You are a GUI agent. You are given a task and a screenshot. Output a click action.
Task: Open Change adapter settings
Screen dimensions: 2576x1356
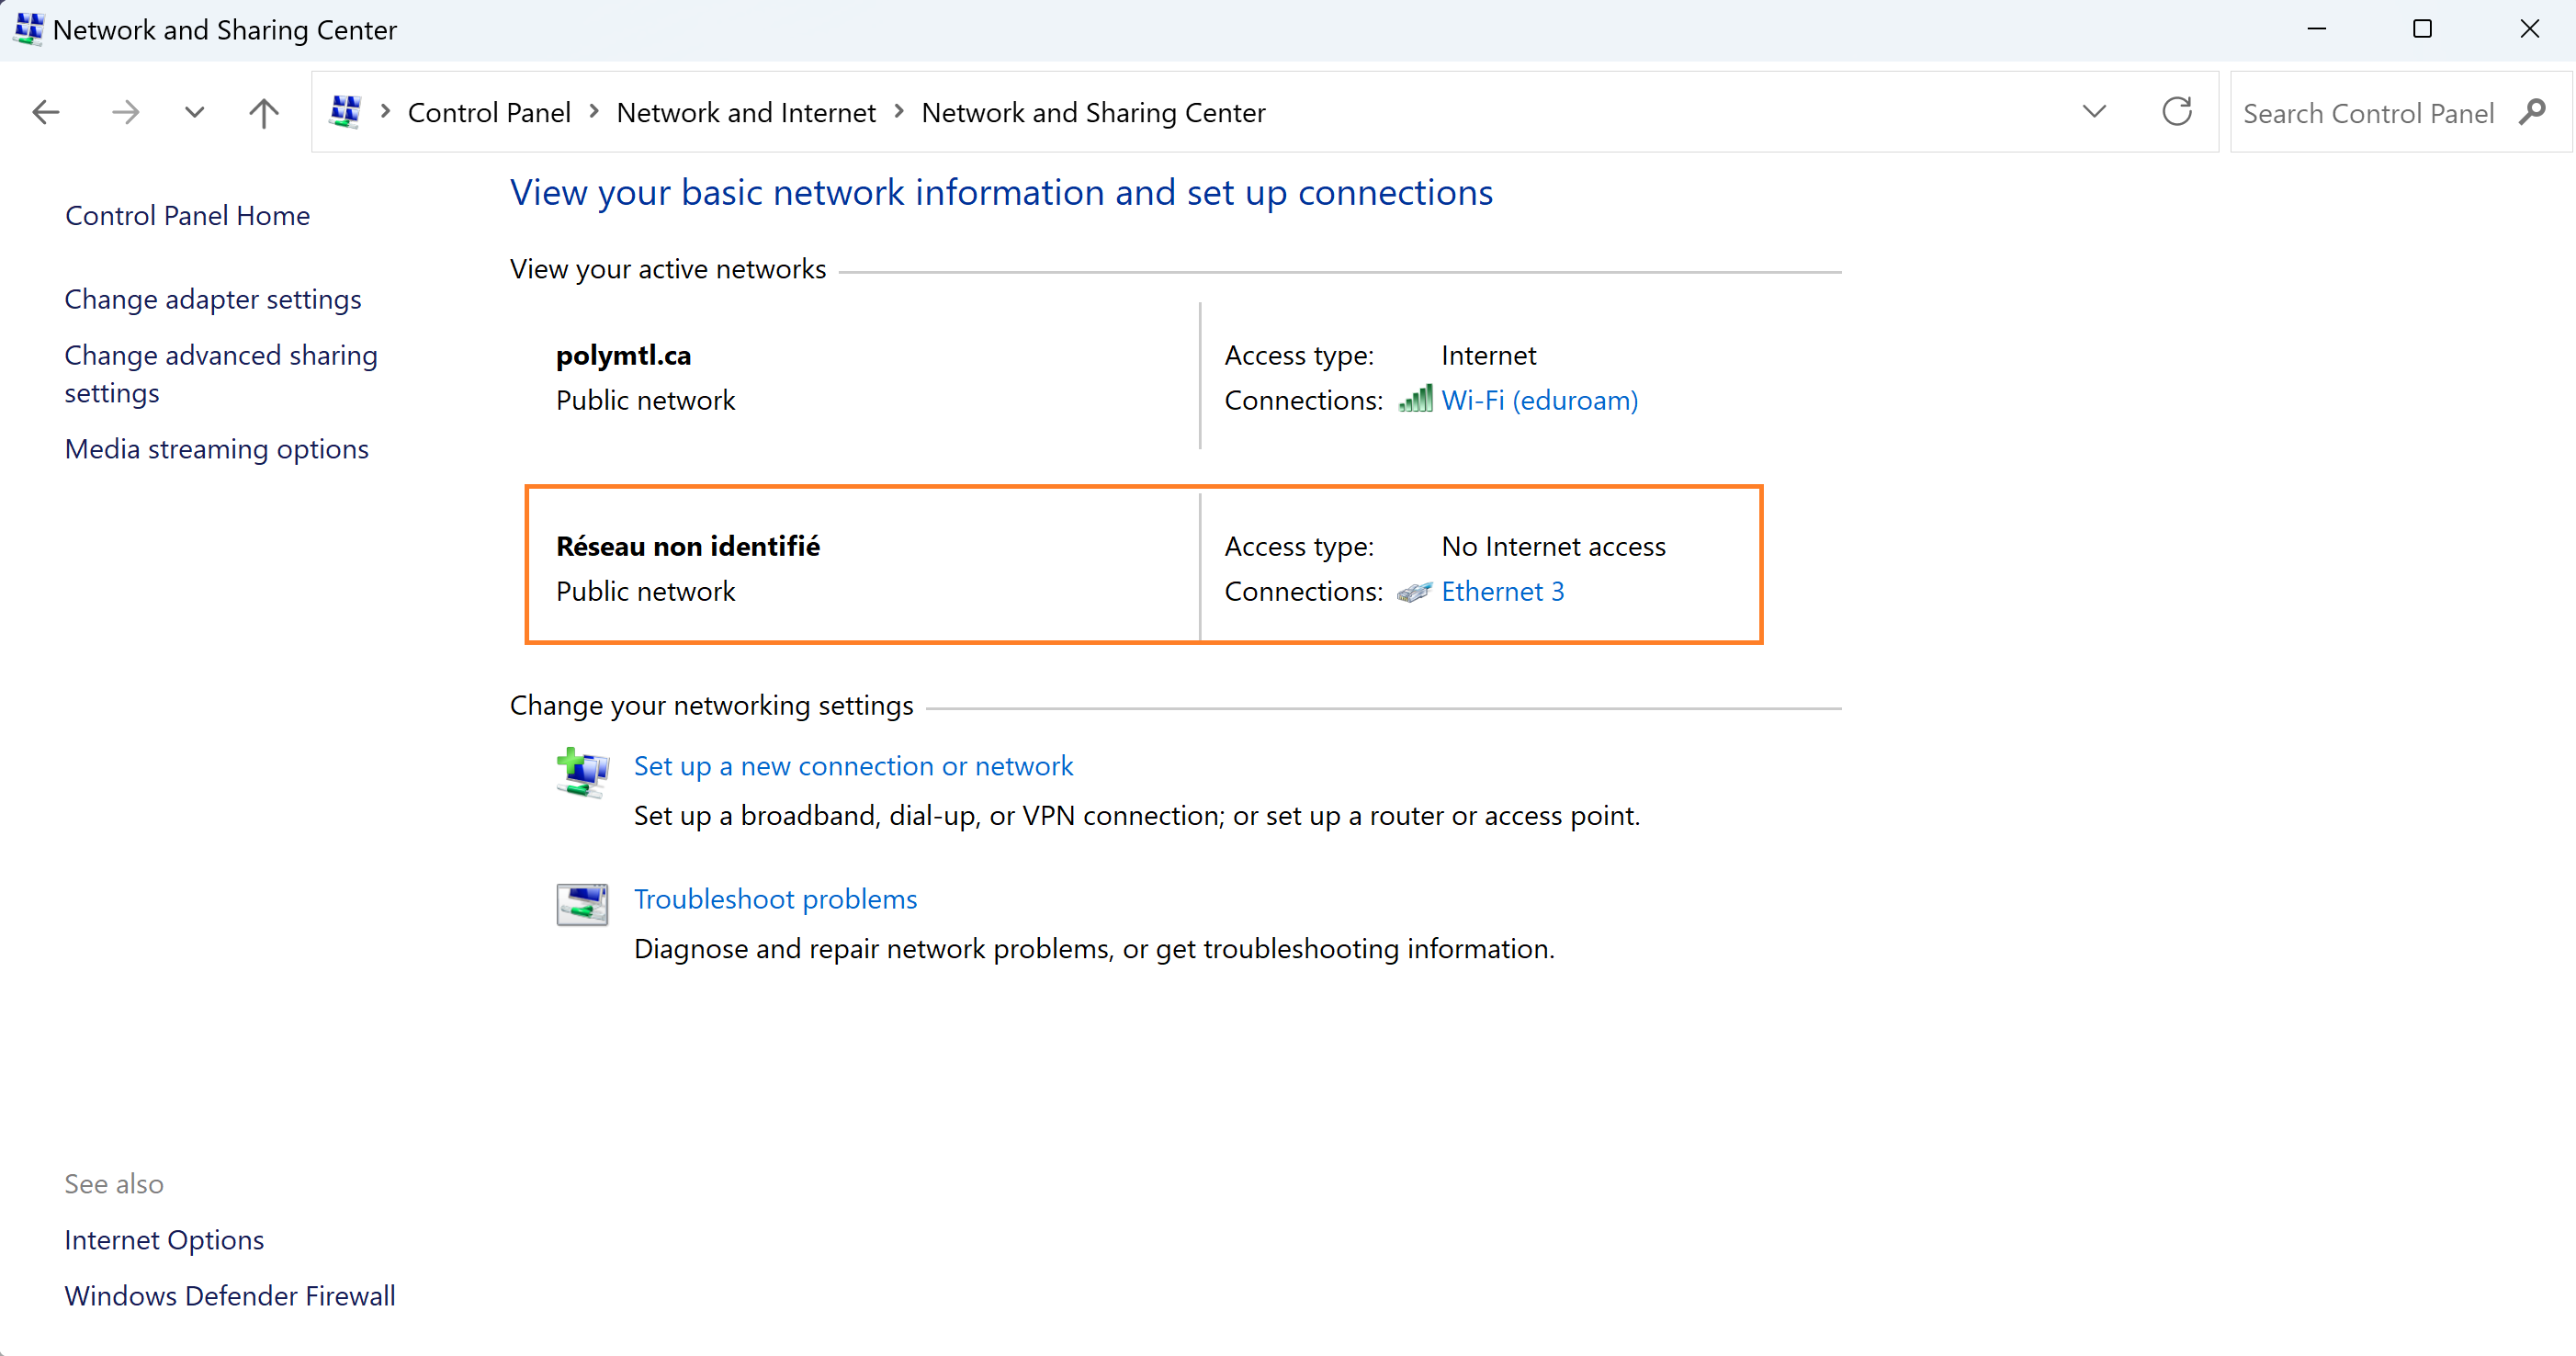click(x=213, y=299)
